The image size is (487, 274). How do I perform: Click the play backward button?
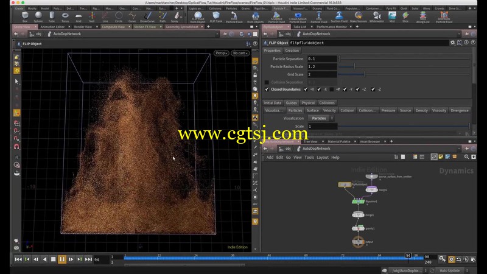(44, 259)
